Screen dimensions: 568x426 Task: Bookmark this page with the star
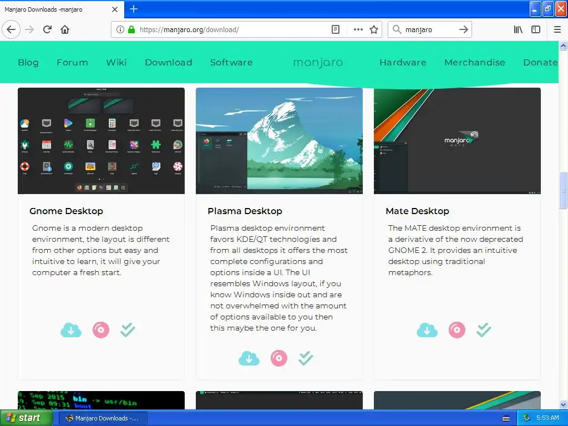click(x=374, y=30)
